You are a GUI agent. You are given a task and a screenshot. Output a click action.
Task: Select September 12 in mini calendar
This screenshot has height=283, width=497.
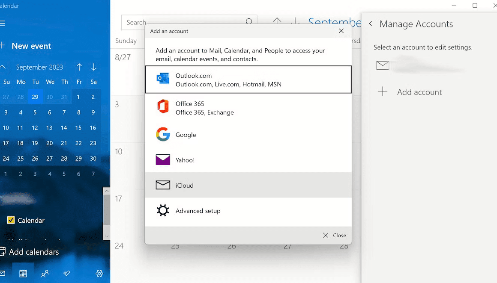pyautogui.click(x=35, y=128)
